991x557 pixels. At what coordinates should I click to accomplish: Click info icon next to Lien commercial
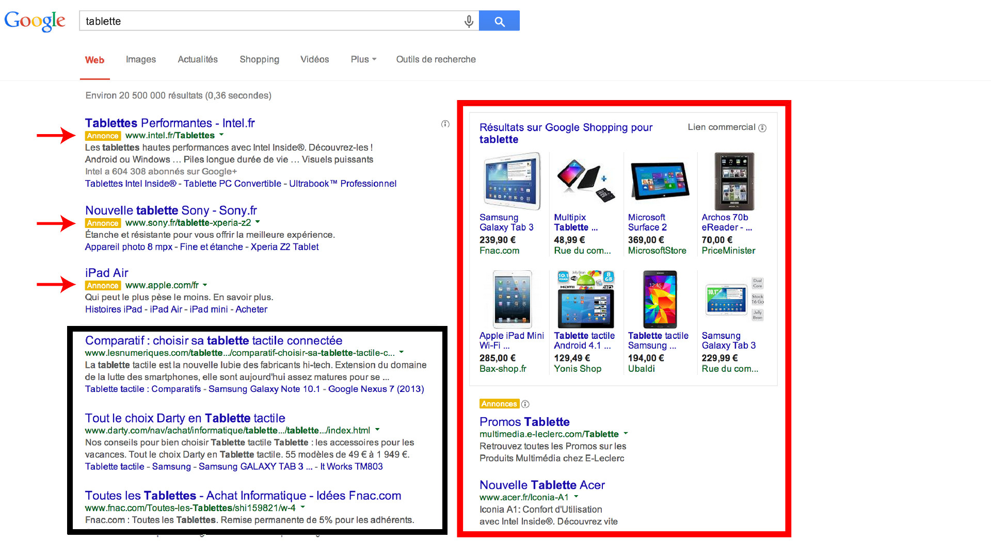click(x=762, y=128)
